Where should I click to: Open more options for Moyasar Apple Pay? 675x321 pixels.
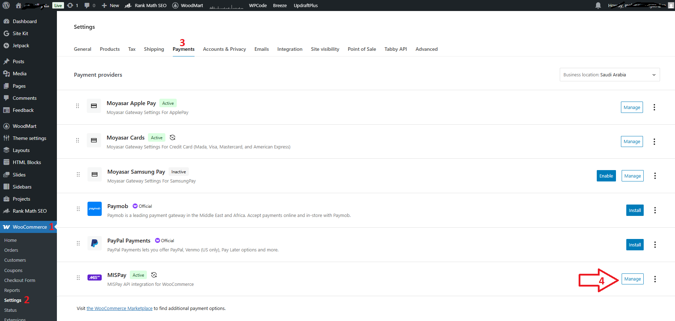point(654,107)
